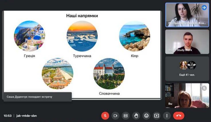Select Руслана Ярославівна's video tile
211x122 pixels.
(187, 15)
